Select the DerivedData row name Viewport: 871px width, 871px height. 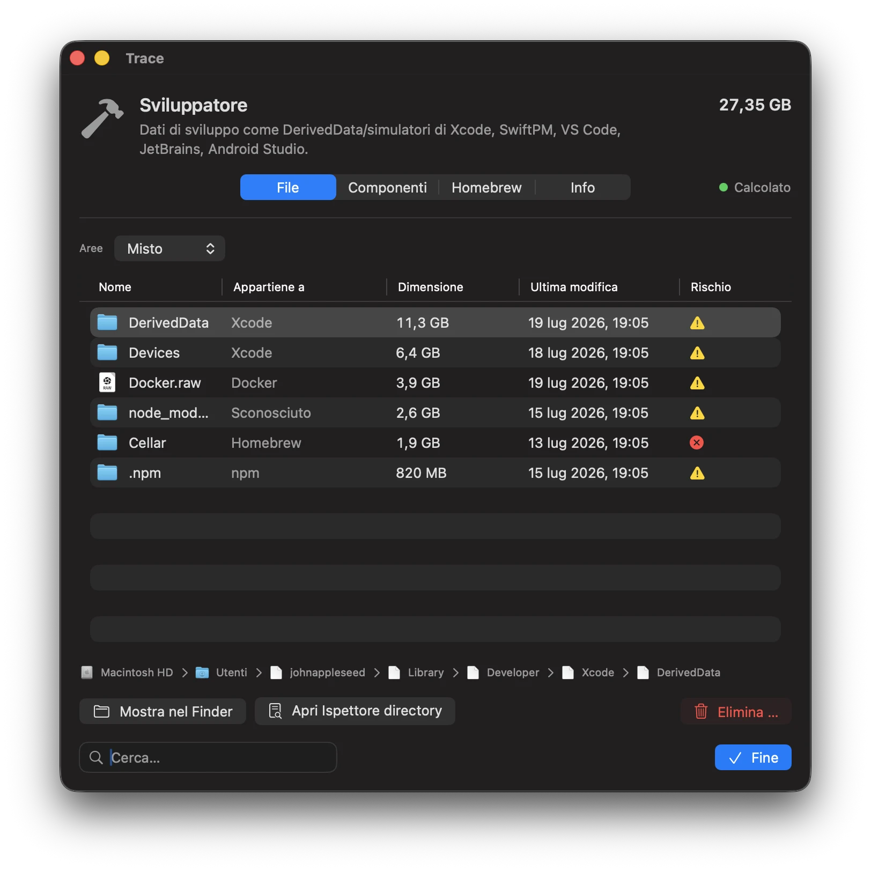click(x=168, y=323)
